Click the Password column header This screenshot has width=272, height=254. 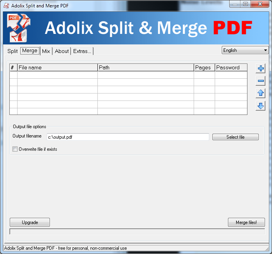tap(231, 67)
